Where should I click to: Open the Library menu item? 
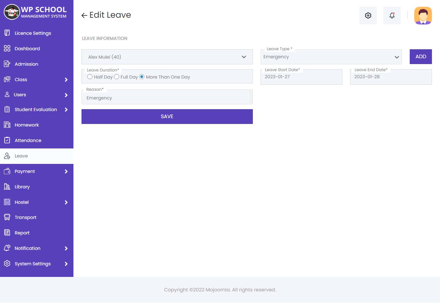[37, 187]
